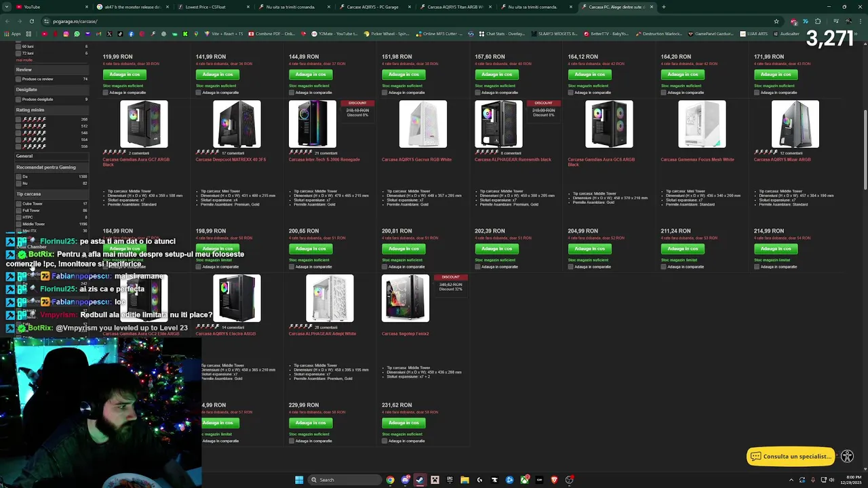
Task: Click the Chat Stats - Overlay bookmark
Action: click(501, 34)
